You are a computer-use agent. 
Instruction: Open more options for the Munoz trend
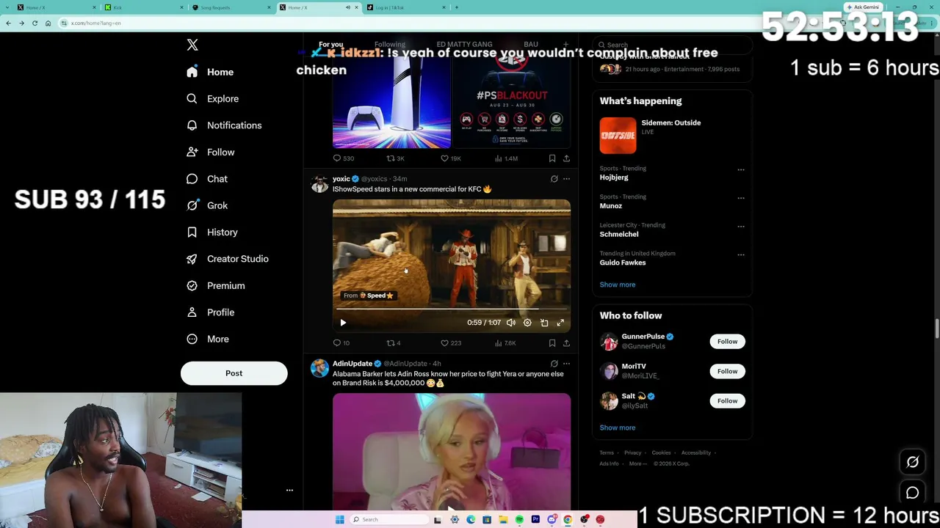tap(741, 198)
